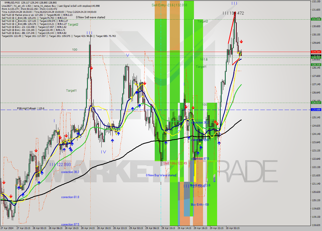The height and width of the screenshot is (231, 322).
Task: Click the 132.150 price axis value
Action: tap(316, 2)
